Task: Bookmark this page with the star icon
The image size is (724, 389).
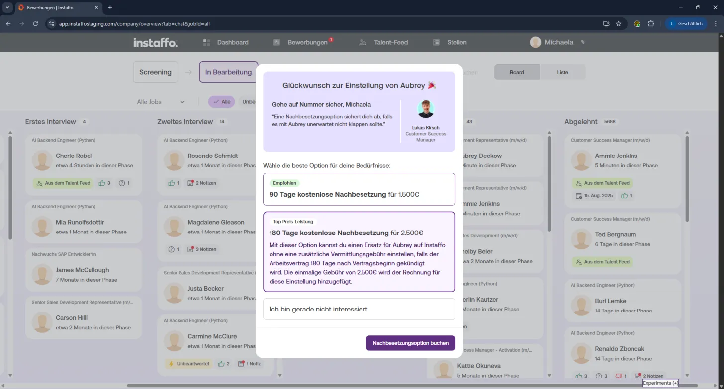Action: coord(619,23)
